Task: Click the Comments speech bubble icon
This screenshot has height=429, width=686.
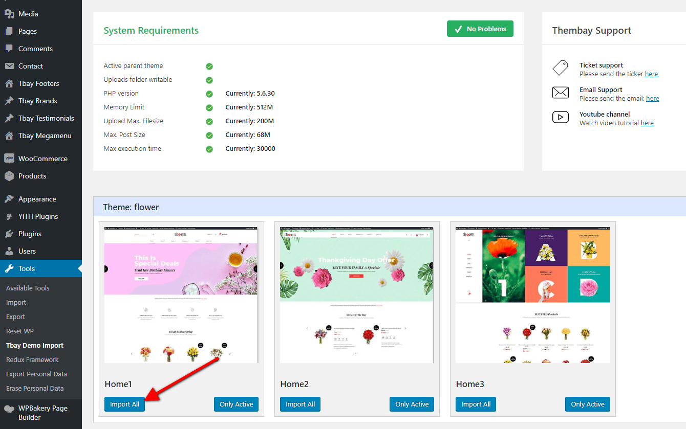Action: (9, 49)
